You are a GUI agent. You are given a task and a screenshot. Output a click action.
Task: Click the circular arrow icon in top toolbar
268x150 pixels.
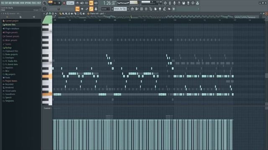click(x=165, y=3)
